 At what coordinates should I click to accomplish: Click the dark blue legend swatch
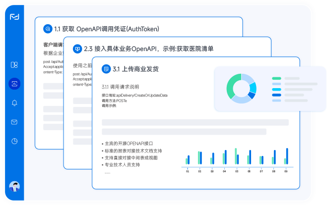[276, 95]
